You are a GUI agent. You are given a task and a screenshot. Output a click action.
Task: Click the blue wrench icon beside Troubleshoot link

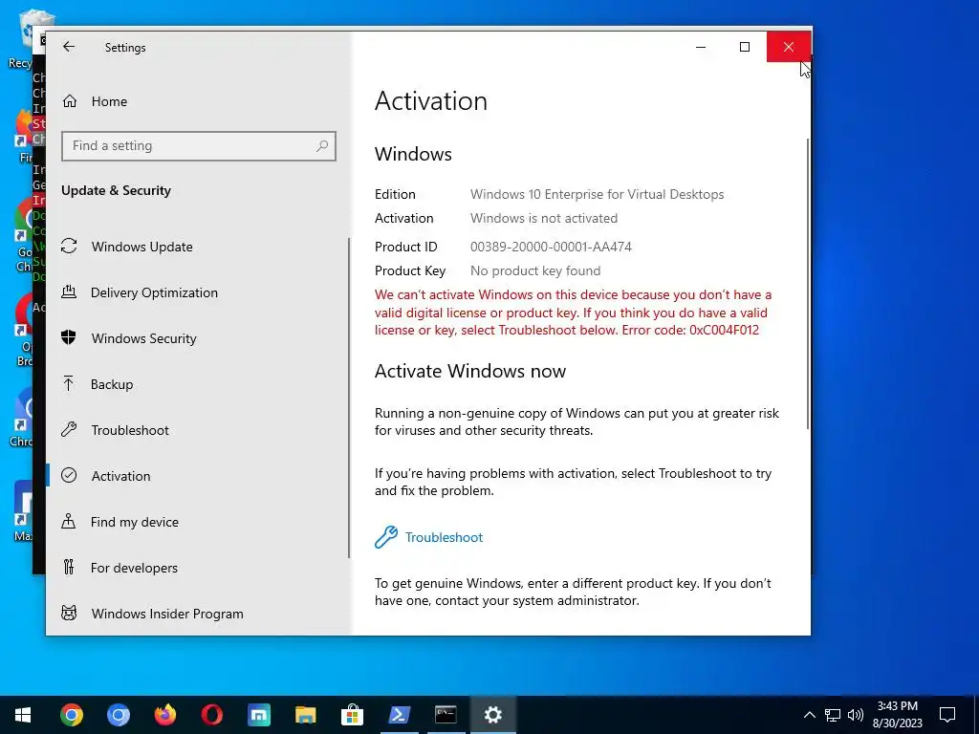386,537
